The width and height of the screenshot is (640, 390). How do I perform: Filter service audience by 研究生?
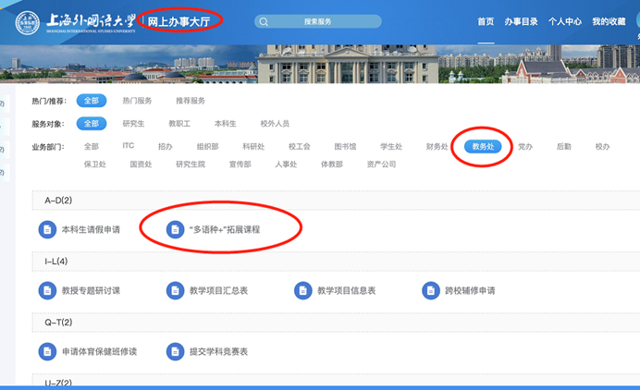click(x=133, y=124)
